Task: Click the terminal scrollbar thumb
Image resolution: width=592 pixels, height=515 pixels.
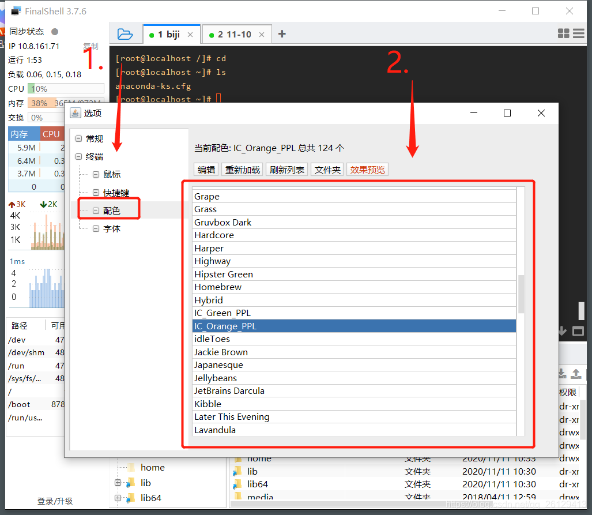Action: click(582, 311)
